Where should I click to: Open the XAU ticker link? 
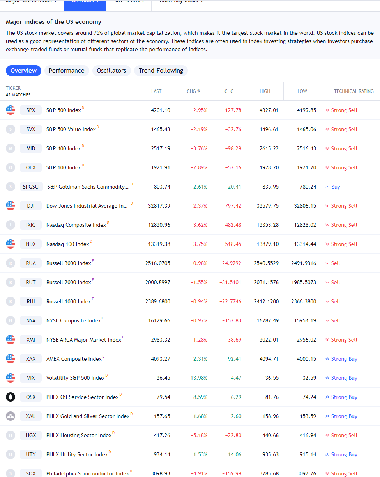coord(31,416)
